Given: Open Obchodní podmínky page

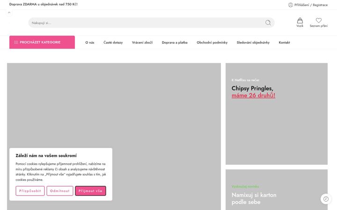Looking at the screenshot, I should pos(212,42).
